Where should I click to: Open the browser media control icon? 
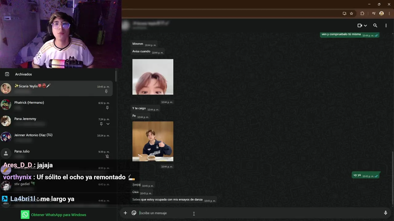click(374, 14)
